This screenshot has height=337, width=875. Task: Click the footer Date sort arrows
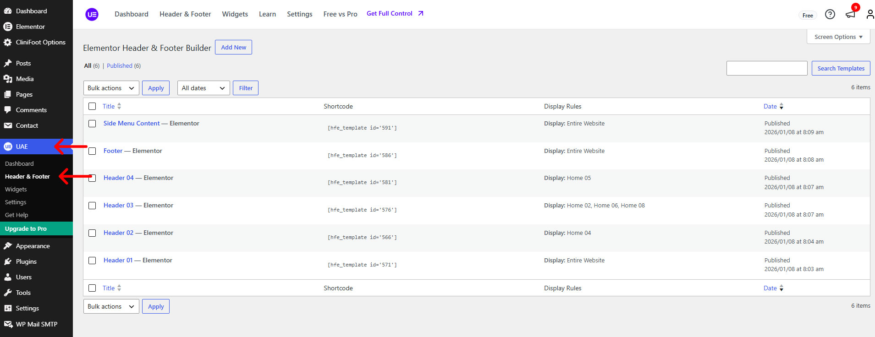(781, 288)
